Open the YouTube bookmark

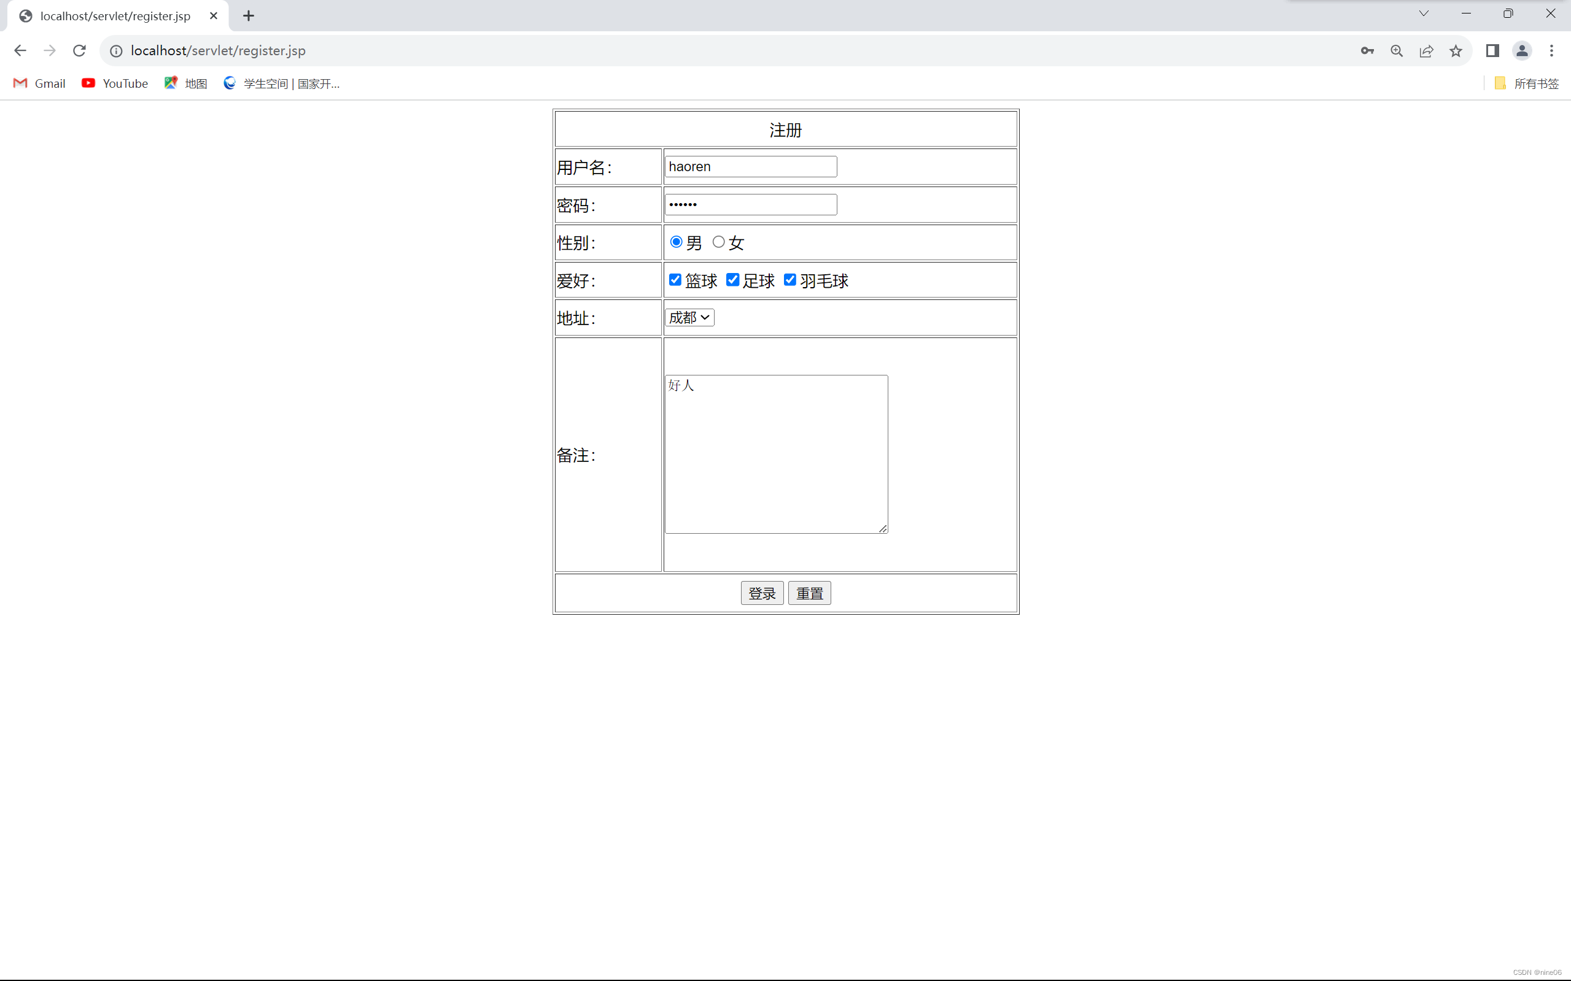pos(115,83)
